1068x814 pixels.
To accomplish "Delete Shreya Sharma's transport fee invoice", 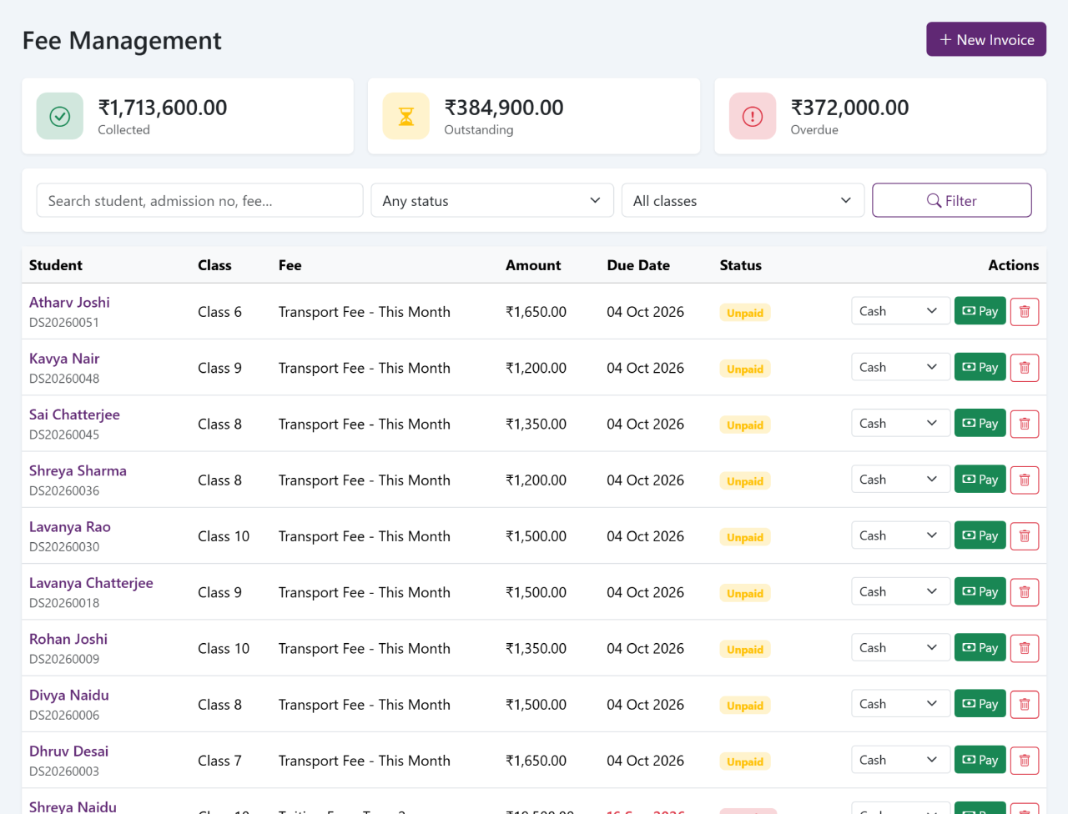I will [x=1025, y=480].
